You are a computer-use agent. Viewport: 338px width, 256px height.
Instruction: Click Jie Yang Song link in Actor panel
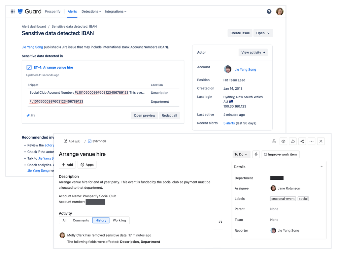click(x=245, y=69)
